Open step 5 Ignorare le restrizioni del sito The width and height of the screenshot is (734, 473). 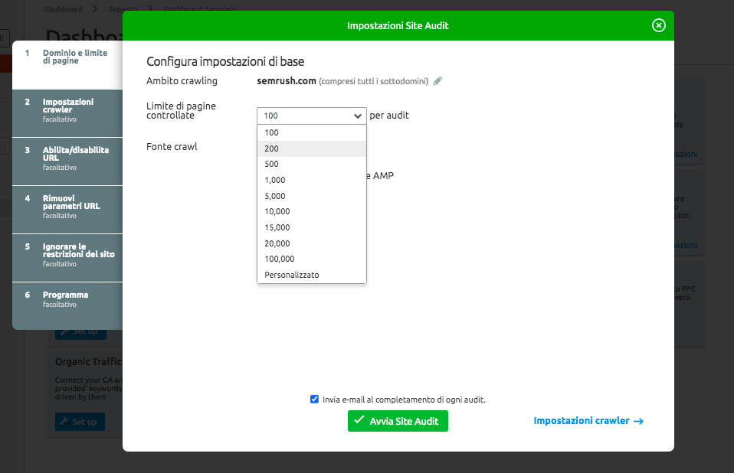(67, 257)
